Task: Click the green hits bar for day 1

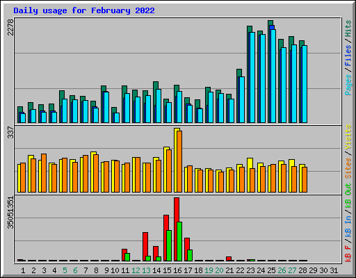Action: [x=20, y=110]
